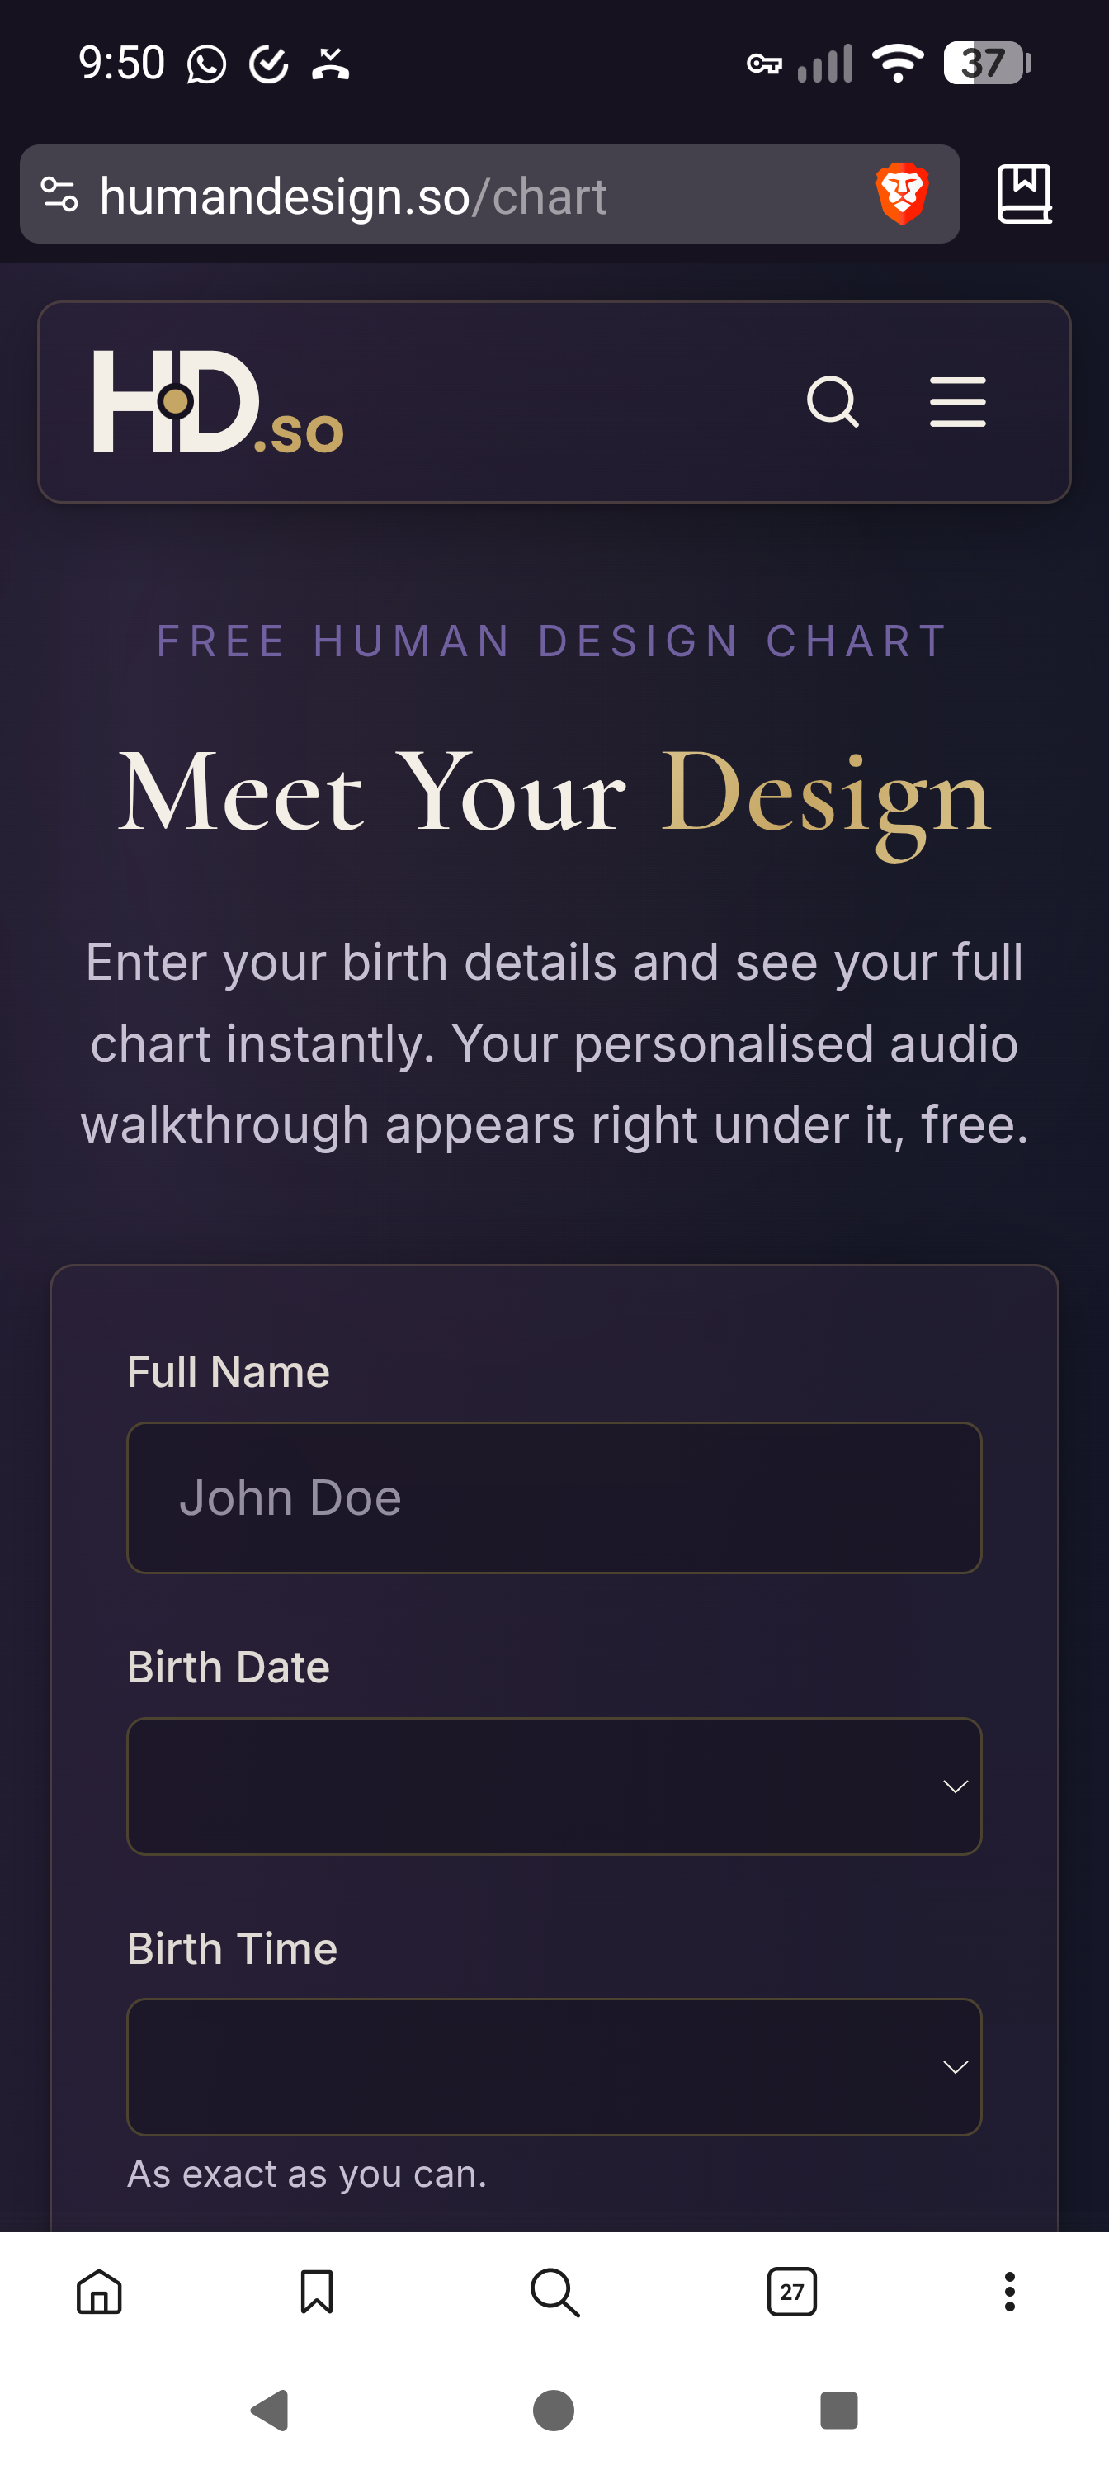Click the Full Name input field
The height and width of the screenshot is (2470, 1109).
pos(554,1498)
